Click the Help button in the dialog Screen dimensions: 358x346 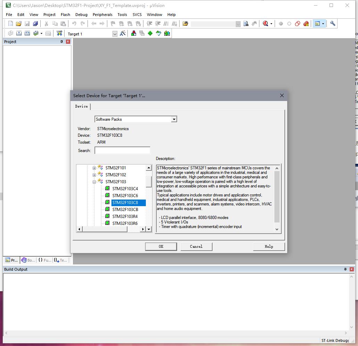tap(269, 246)
